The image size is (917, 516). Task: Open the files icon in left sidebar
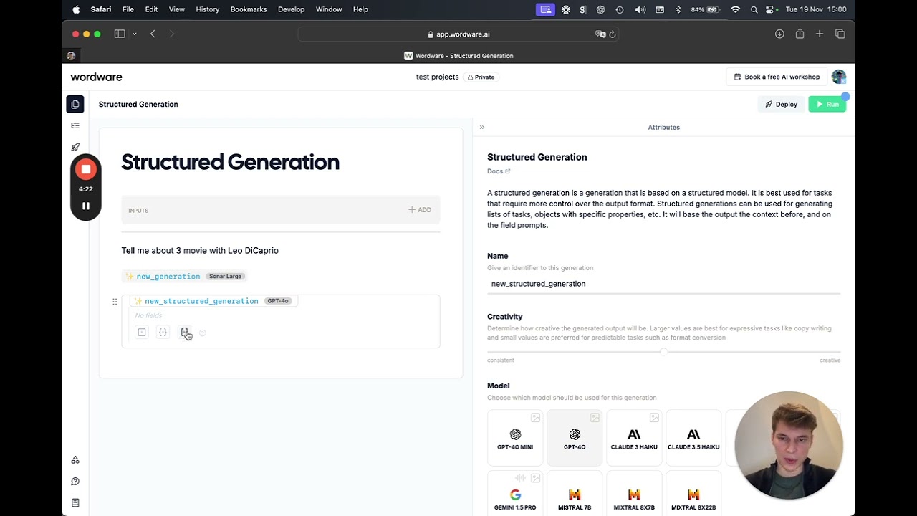(75, 104)
